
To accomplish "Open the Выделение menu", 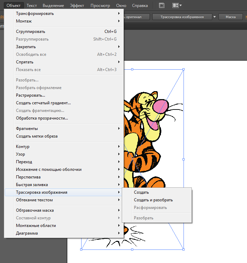I will 53,6.
